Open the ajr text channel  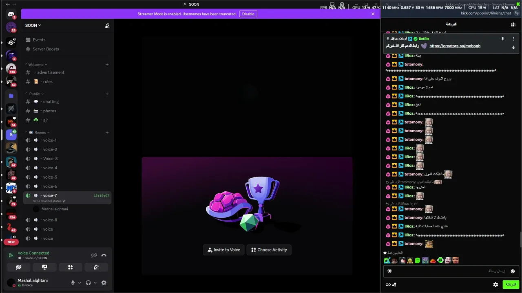pyautogui.click(x=67, y=120)
